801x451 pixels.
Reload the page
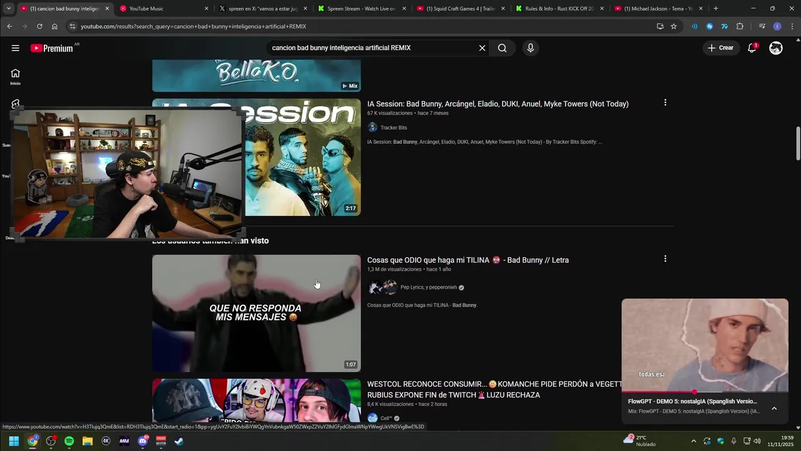pos(39,26)
